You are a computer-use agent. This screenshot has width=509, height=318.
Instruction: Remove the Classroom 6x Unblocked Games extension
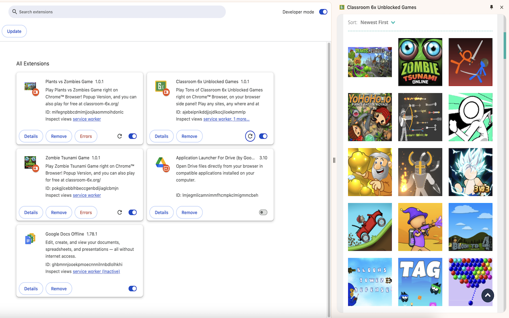coord(189,136)
